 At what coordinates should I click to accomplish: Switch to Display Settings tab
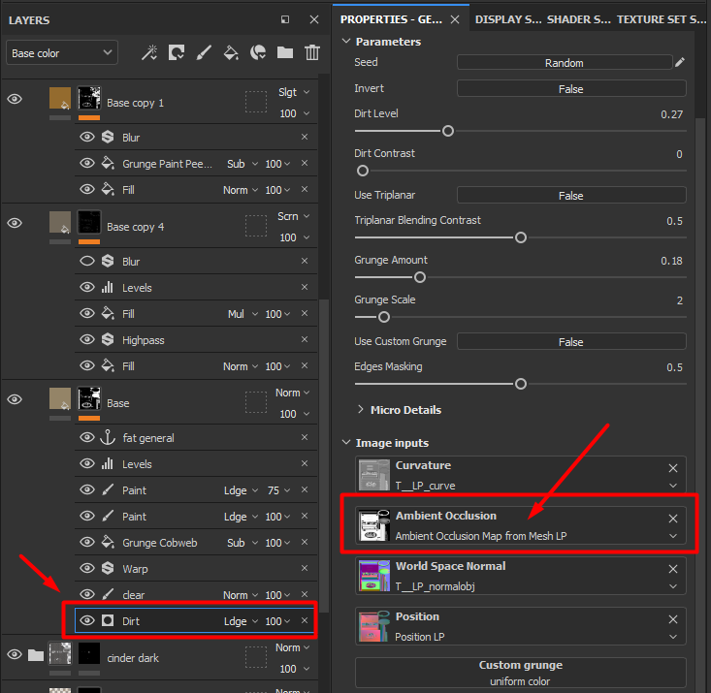pyautogui.click(x=508, y=19)
